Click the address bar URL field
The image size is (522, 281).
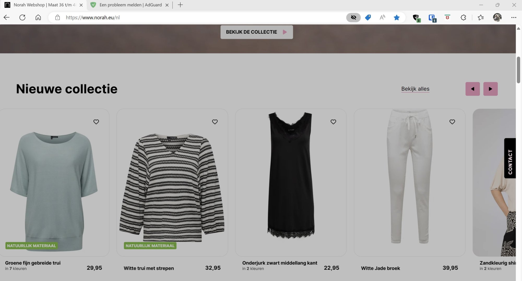point(183,17)
